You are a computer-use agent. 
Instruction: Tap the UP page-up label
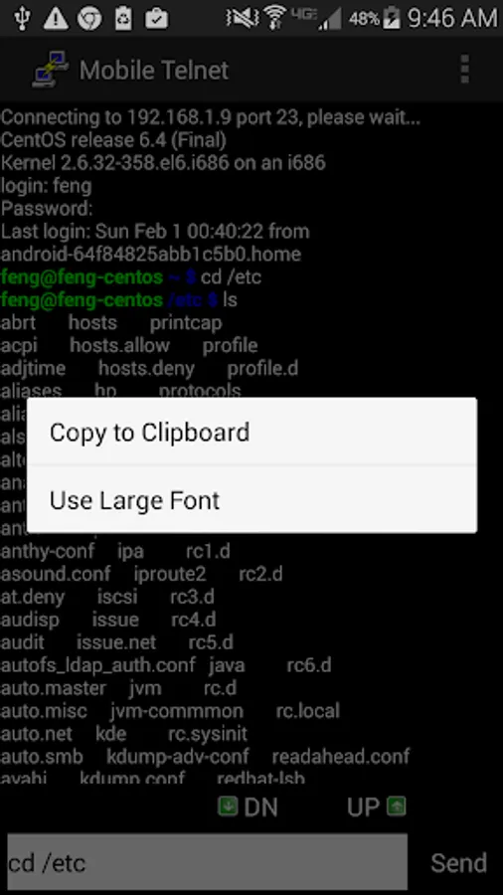click(363, 807)
